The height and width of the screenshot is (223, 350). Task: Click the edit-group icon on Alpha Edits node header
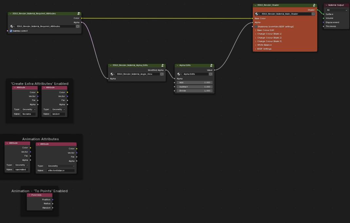212,65
